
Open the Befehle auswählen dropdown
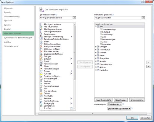pyautogui.click(x=74, y=18)
